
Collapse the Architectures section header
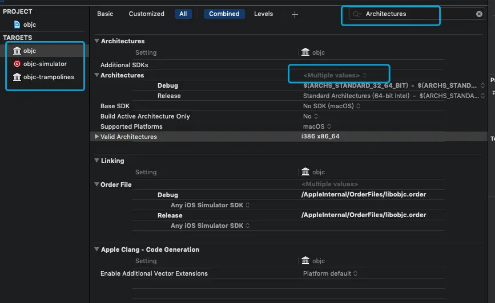coord(97,41)
